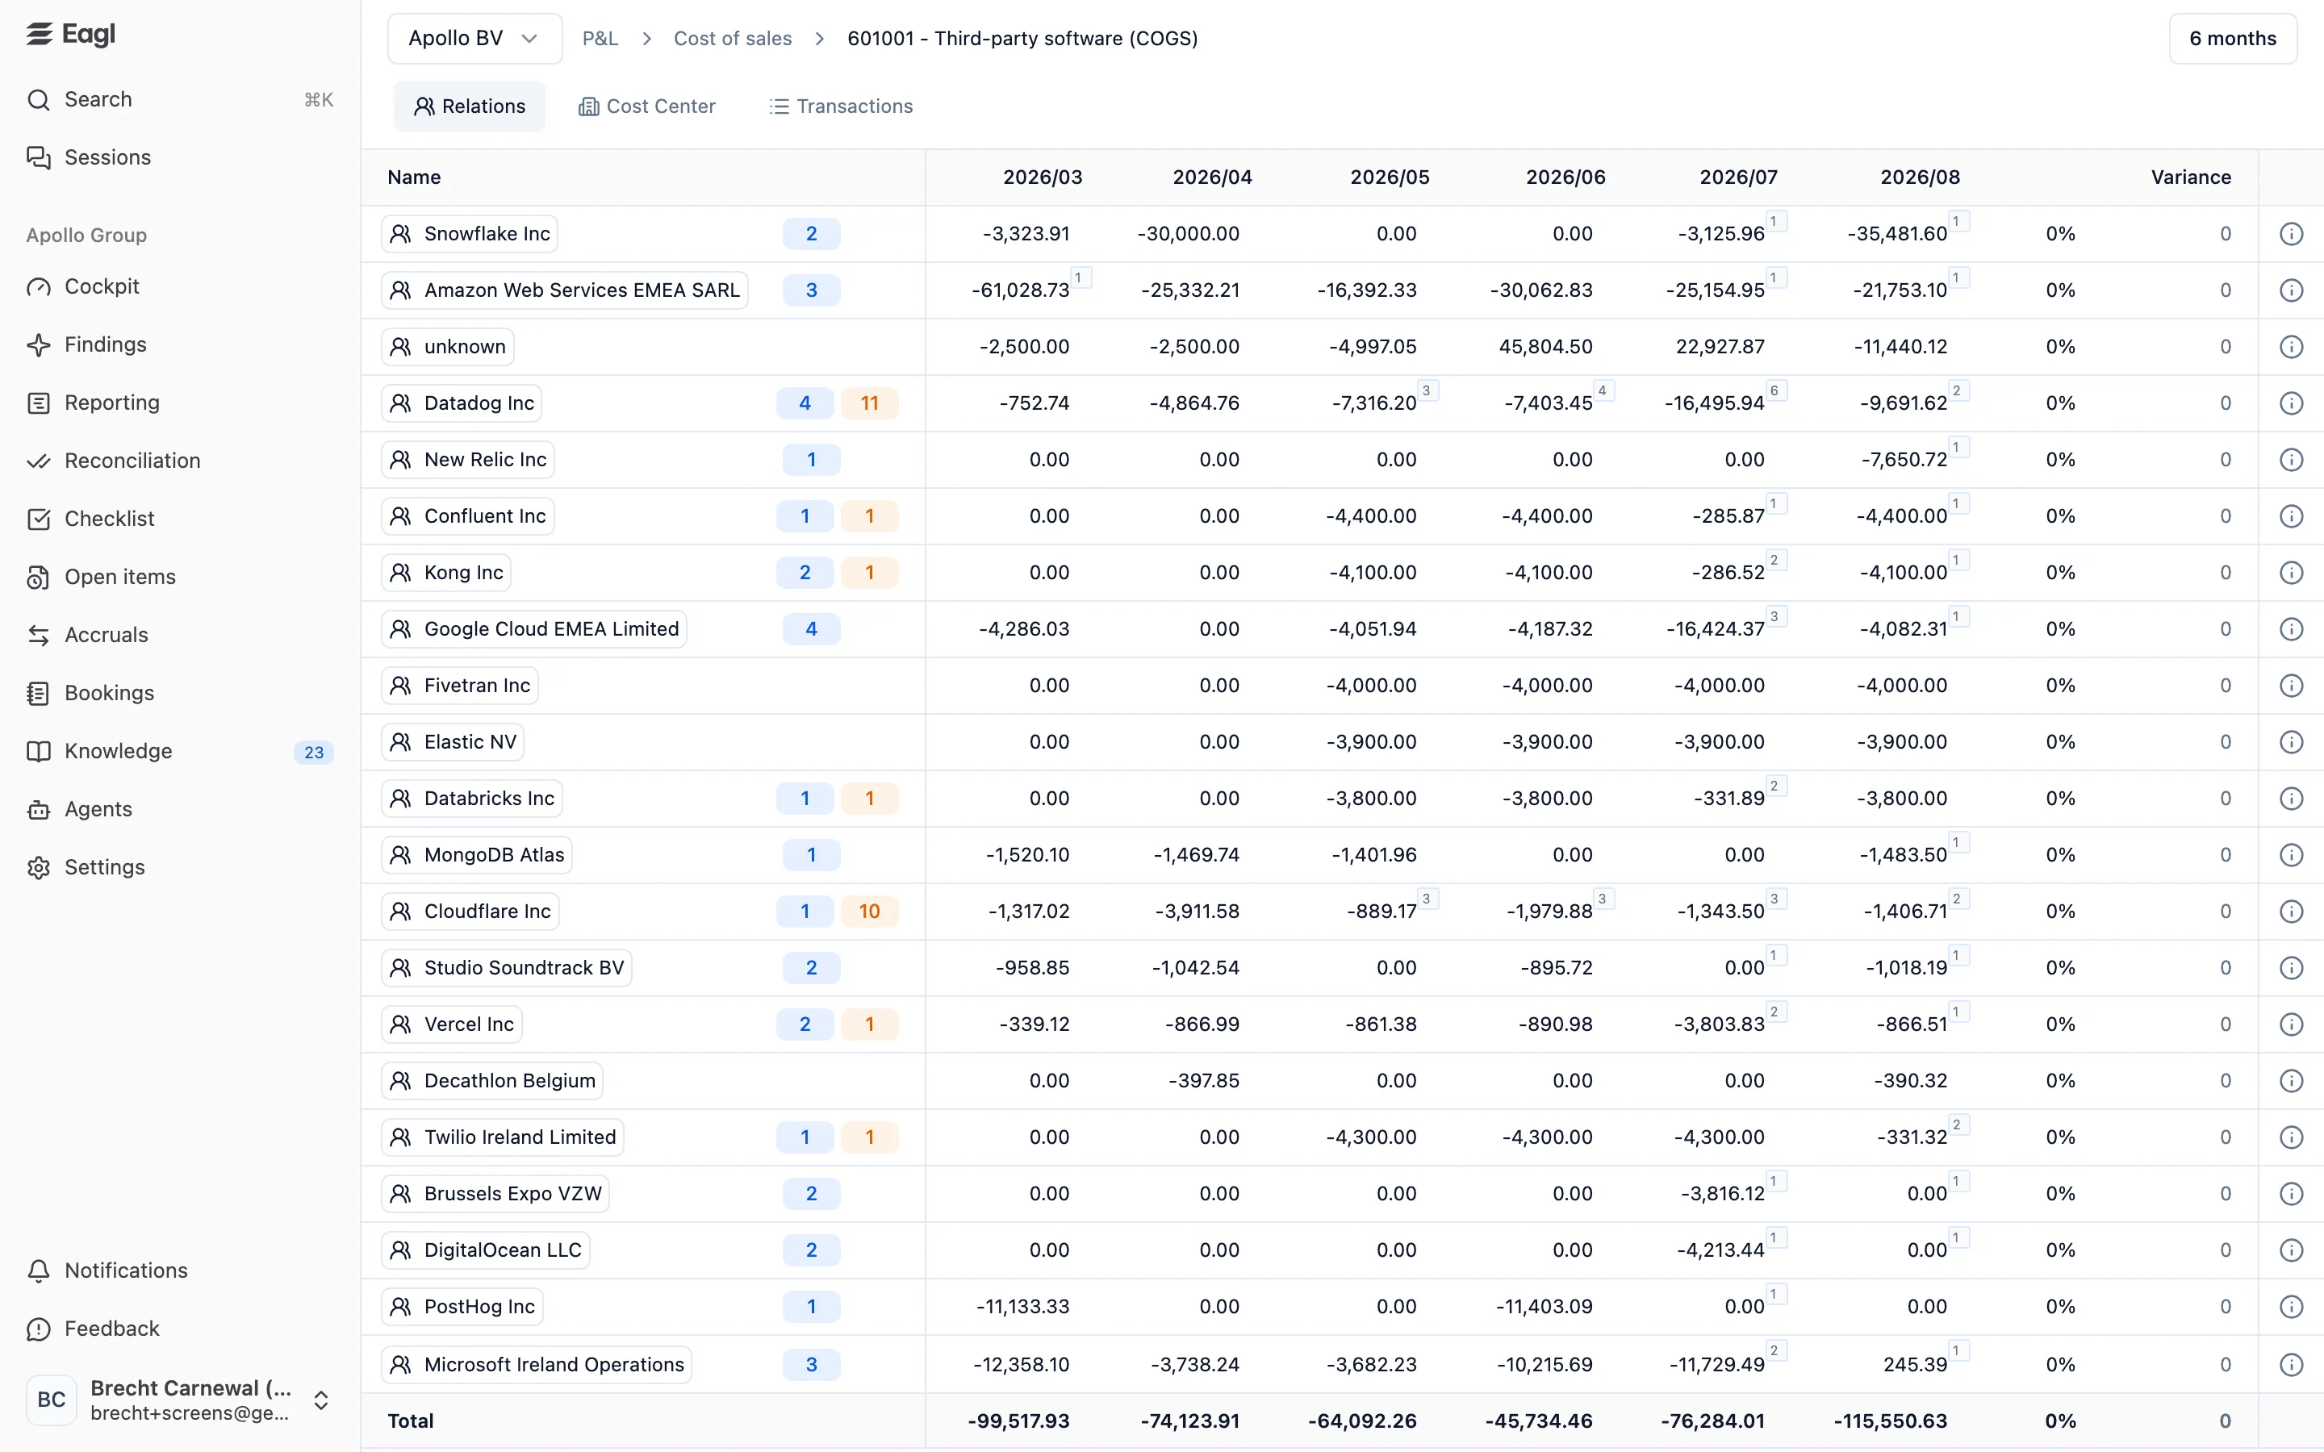Click info icon on Microsoft Ireland Operations row

tap(2292, 1365)
